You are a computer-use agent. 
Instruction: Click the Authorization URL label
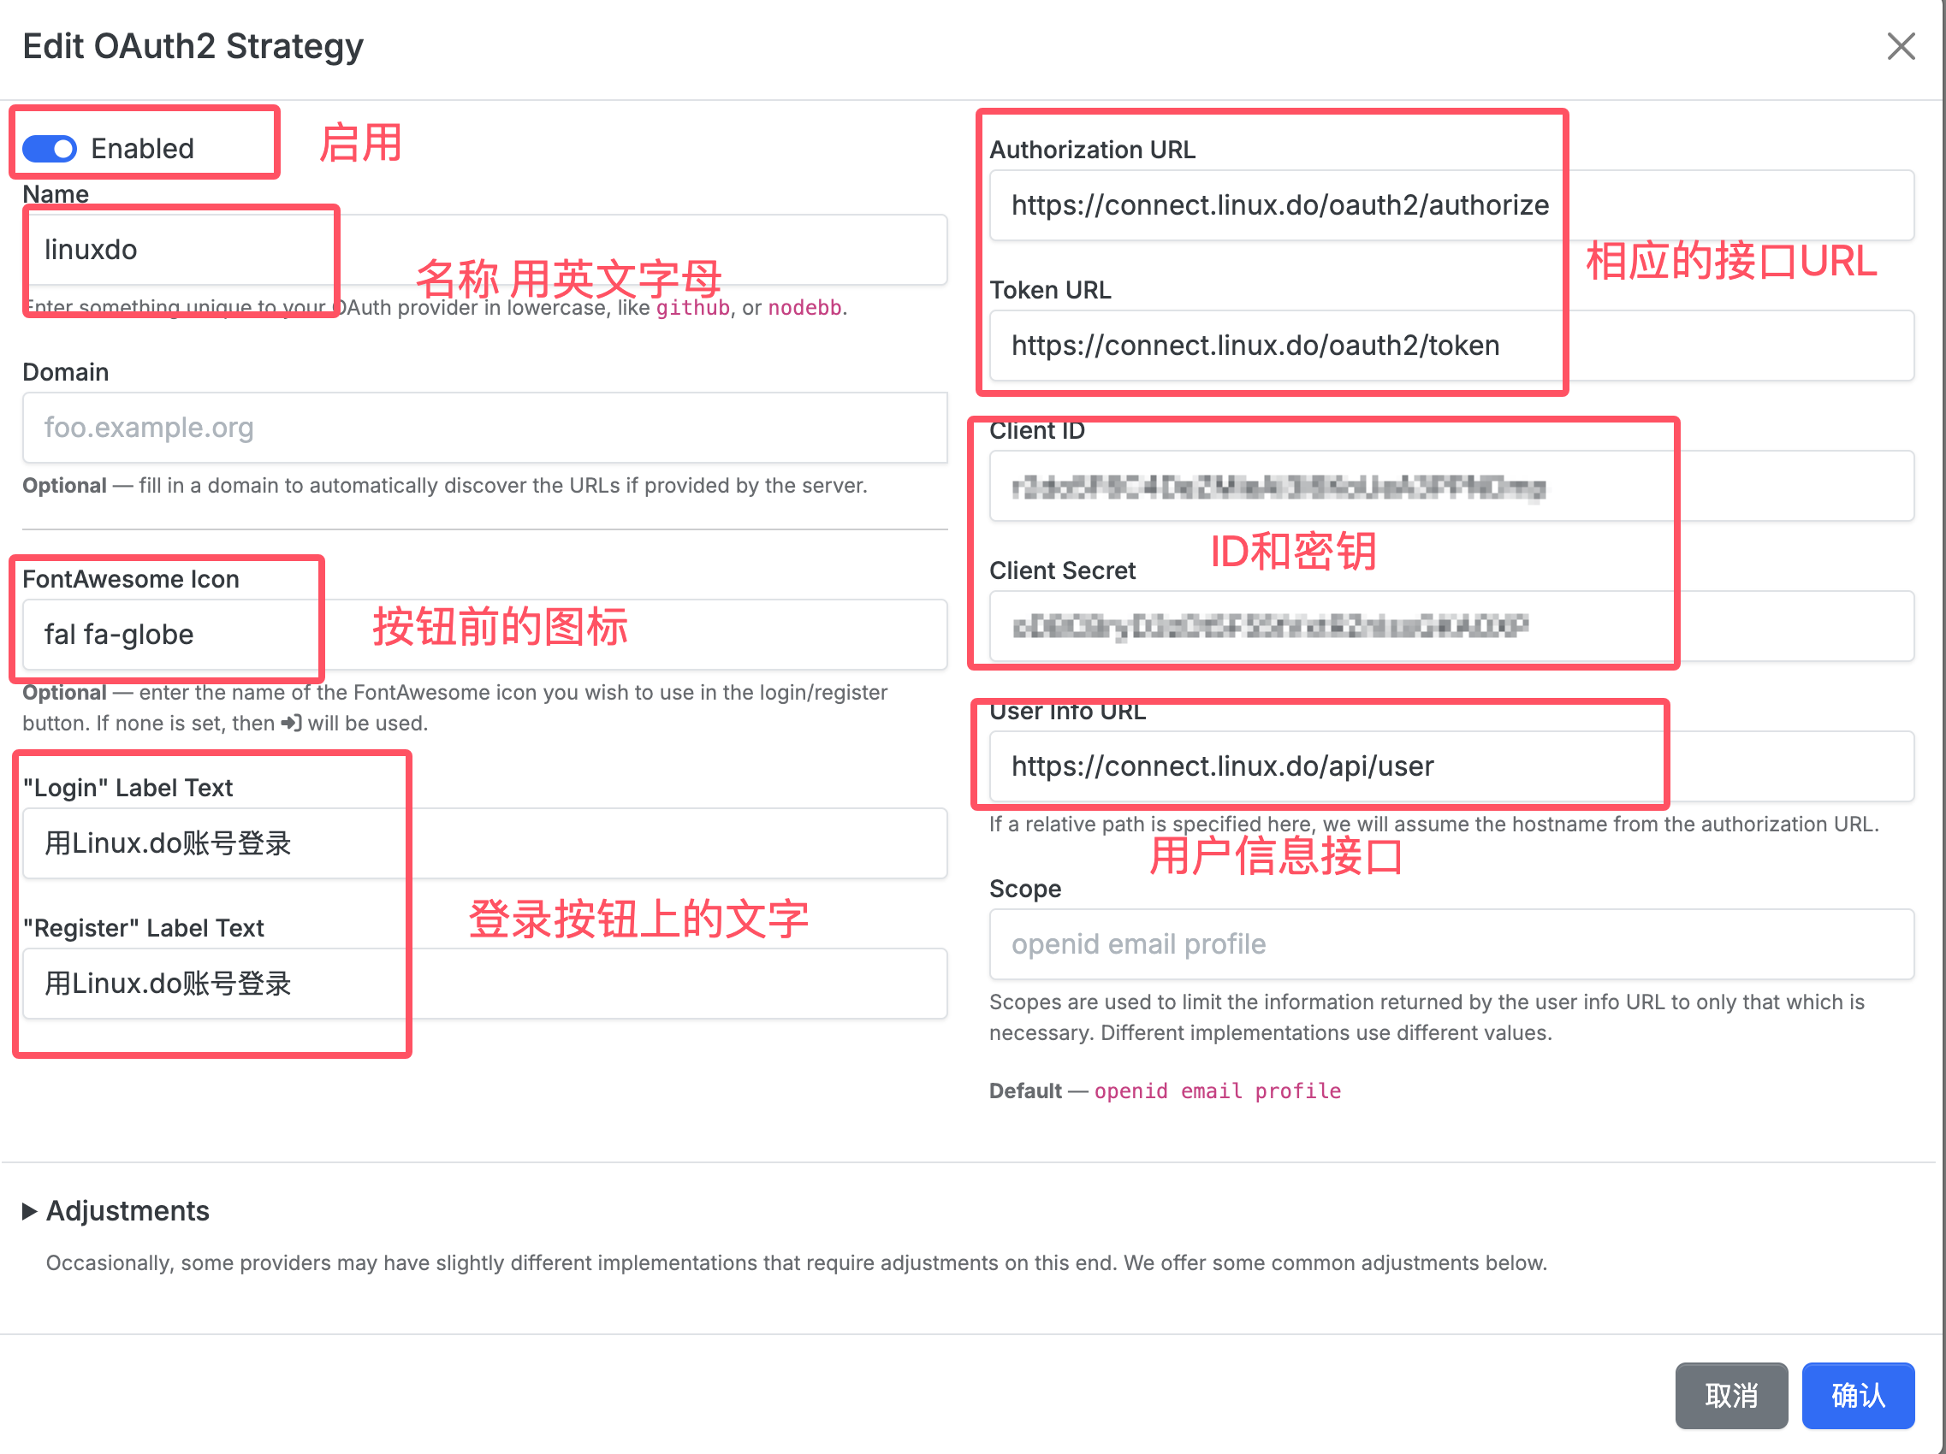(1092, 151)
